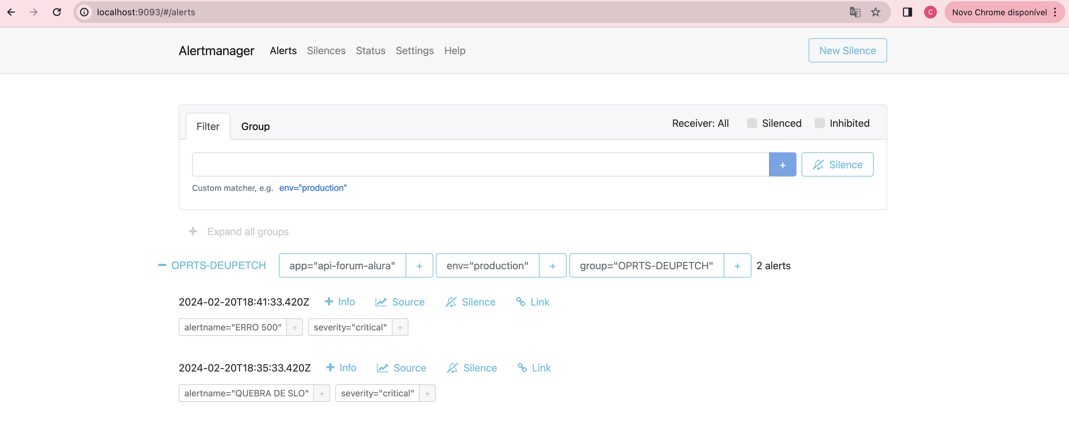Viewport: 1069px width, 448px height.
Task: Add severity plus for ERRO 500 alert
Action: coord(400,328)
